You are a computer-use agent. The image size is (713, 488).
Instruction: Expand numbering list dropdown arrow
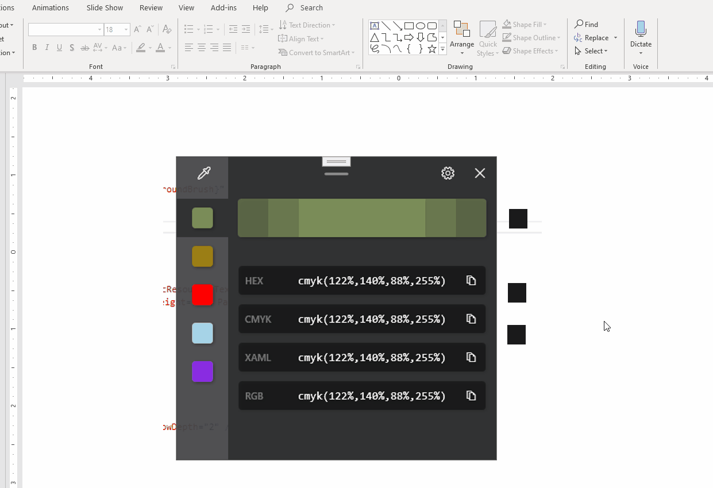point(218,29)
